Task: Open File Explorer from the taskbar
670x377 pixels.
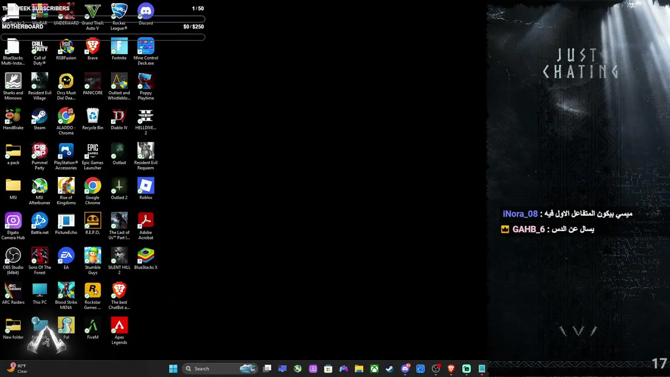Action: (x=359, y=369)
